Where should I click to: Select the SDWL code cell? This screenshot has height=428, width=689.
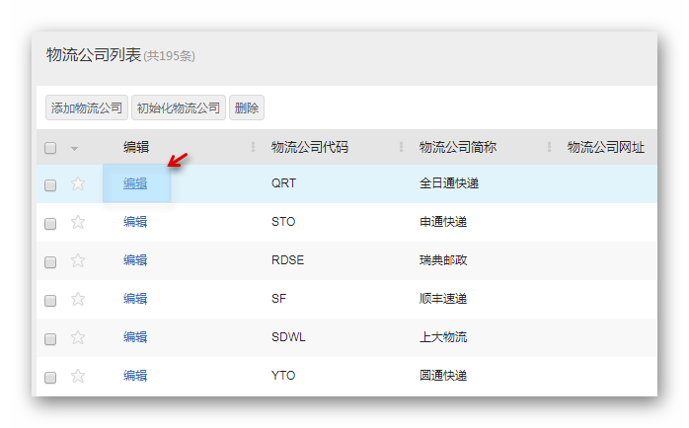tap(288, 337)
